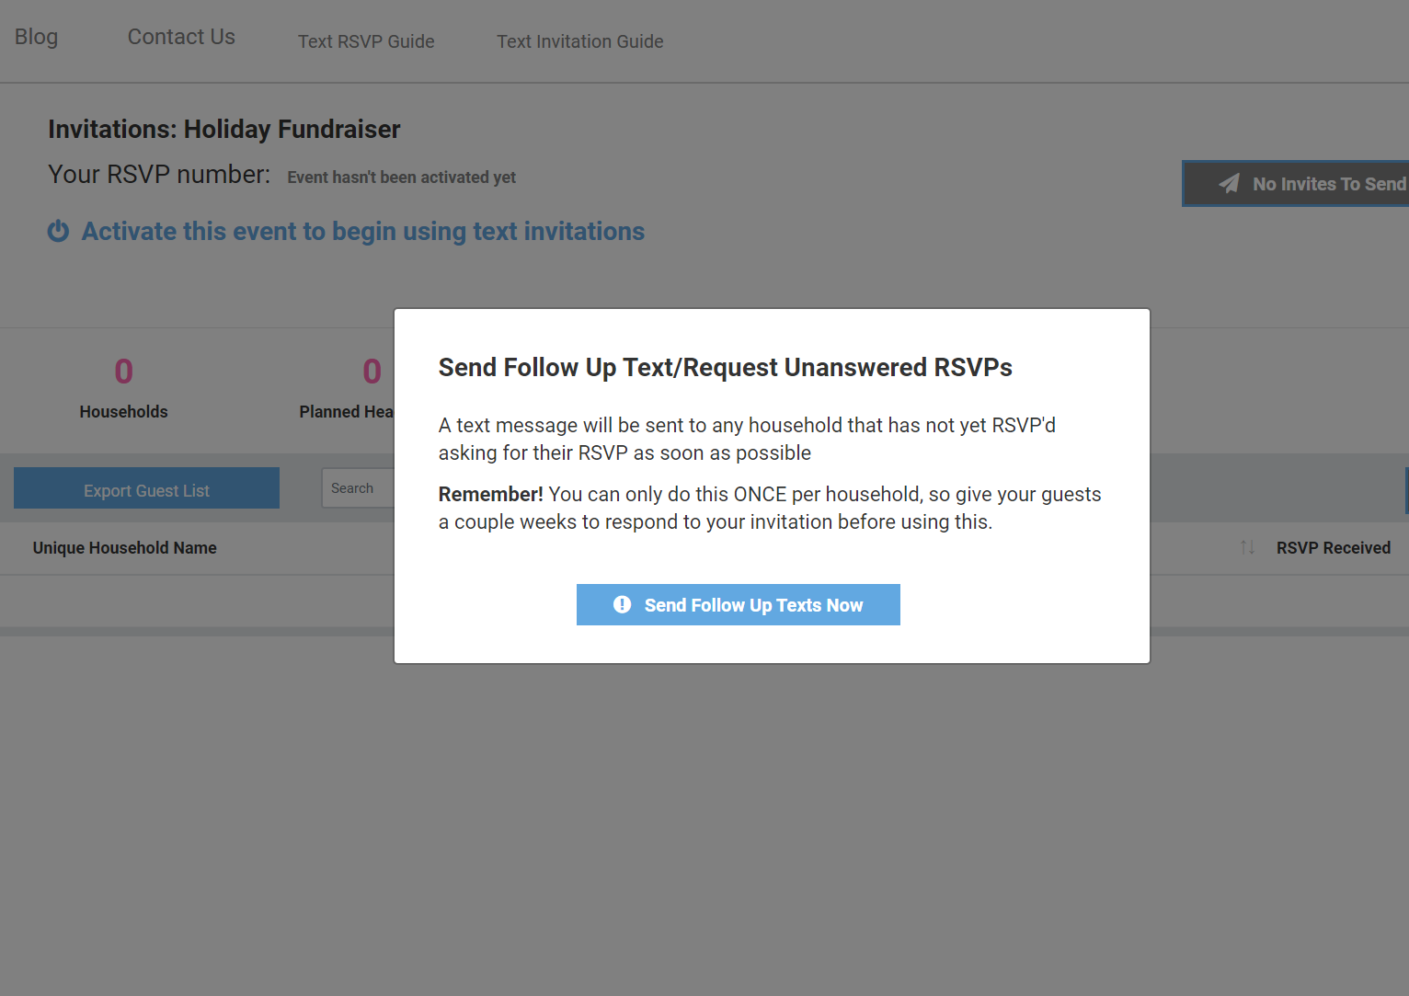This screenshot has height=996, width=1409.
Task: Sort by the RSVP Received column
Action: pos(1333,547)
